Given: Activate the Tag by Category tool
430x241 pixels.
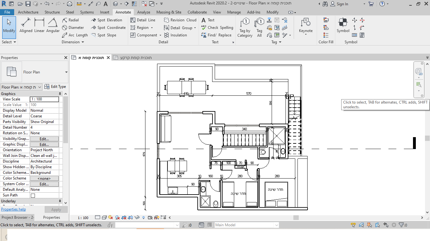Looking at the screenshot, I should [245, 28].
